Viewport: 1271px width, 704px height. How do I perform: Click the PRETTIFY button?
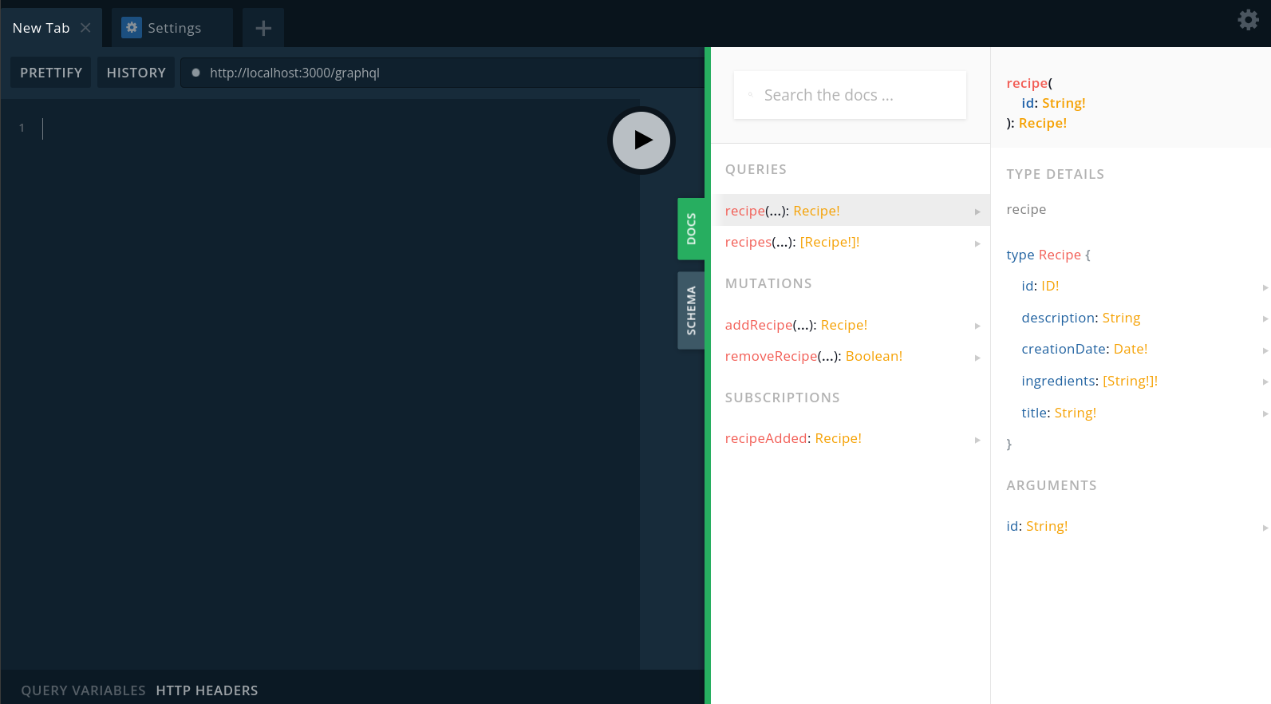pos(51,73)
